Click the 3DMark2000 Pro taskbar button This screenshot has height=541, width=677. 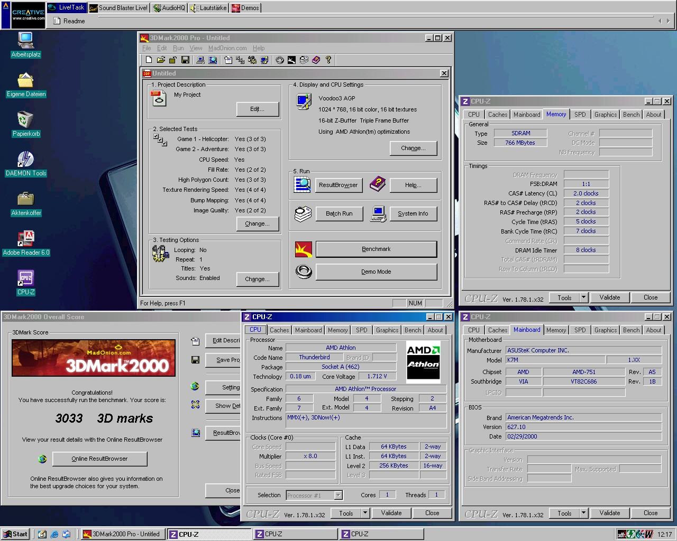[x=122, y=534]
